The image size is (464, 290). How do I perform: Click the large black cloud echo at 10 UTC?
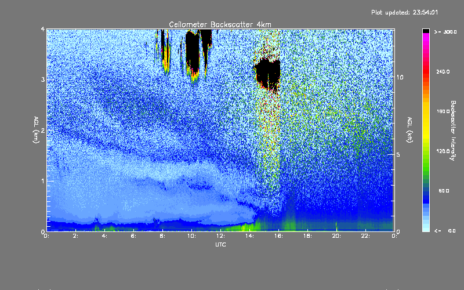tap(193, 53)
